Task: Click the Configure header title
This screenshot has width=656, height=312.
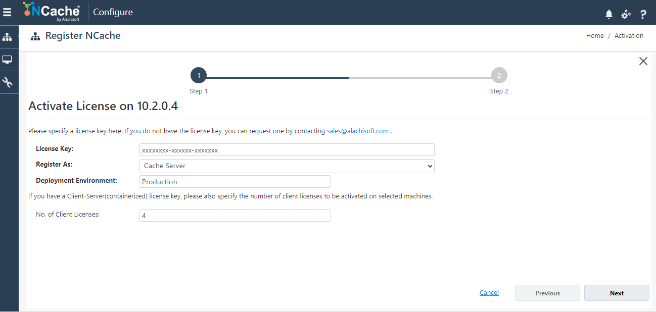Action: [x=113, y=12]
